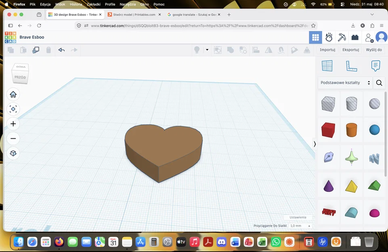Click the view cube PRZÓD face
Viewport: 388px width, 252px height.
(x=20, y=77)
